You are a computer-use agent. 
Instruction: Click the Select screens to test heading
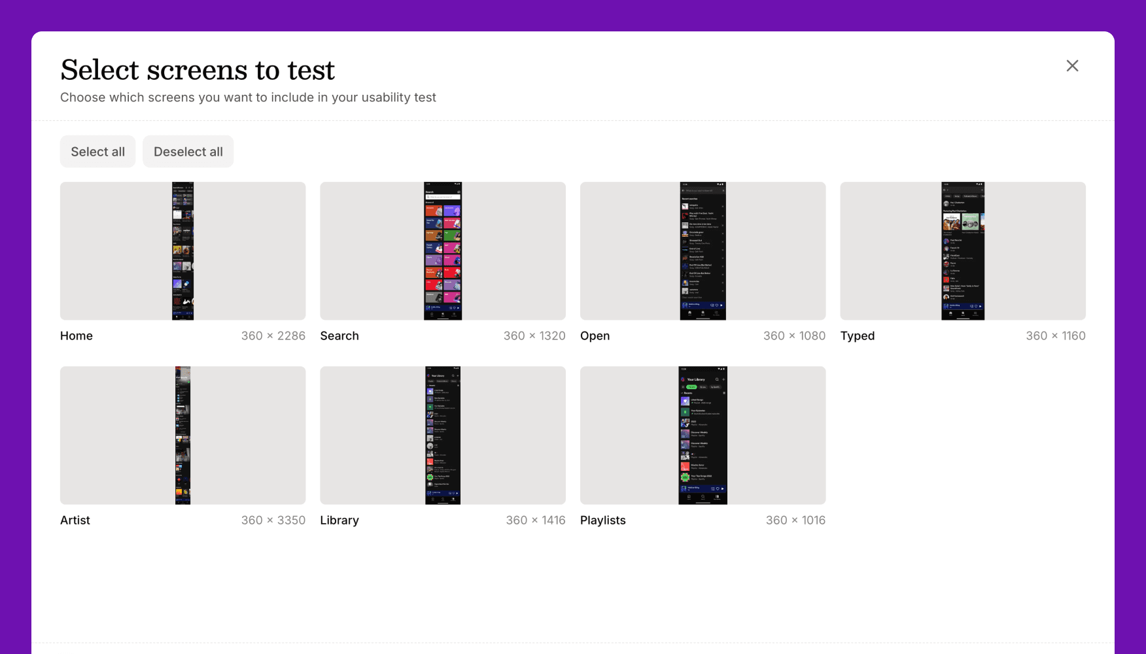198,70
